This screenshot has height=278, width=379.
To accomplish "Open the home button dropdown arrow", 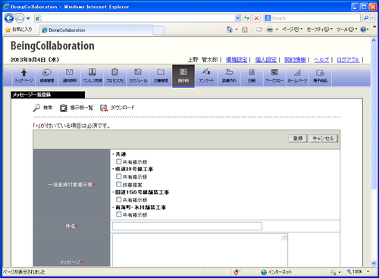I will point(236,30).
